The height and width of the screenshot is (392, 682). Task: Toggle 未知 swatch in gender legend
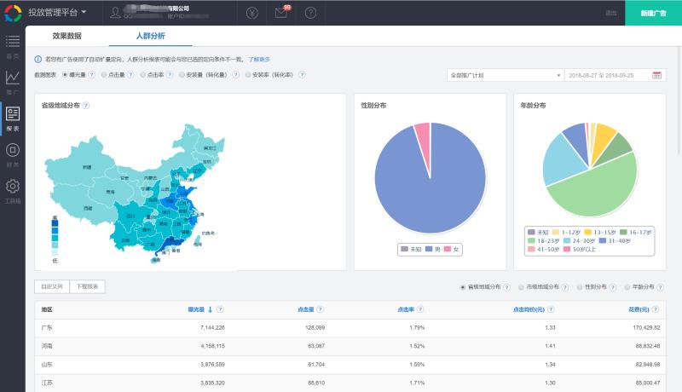click(x=404, y=249)
